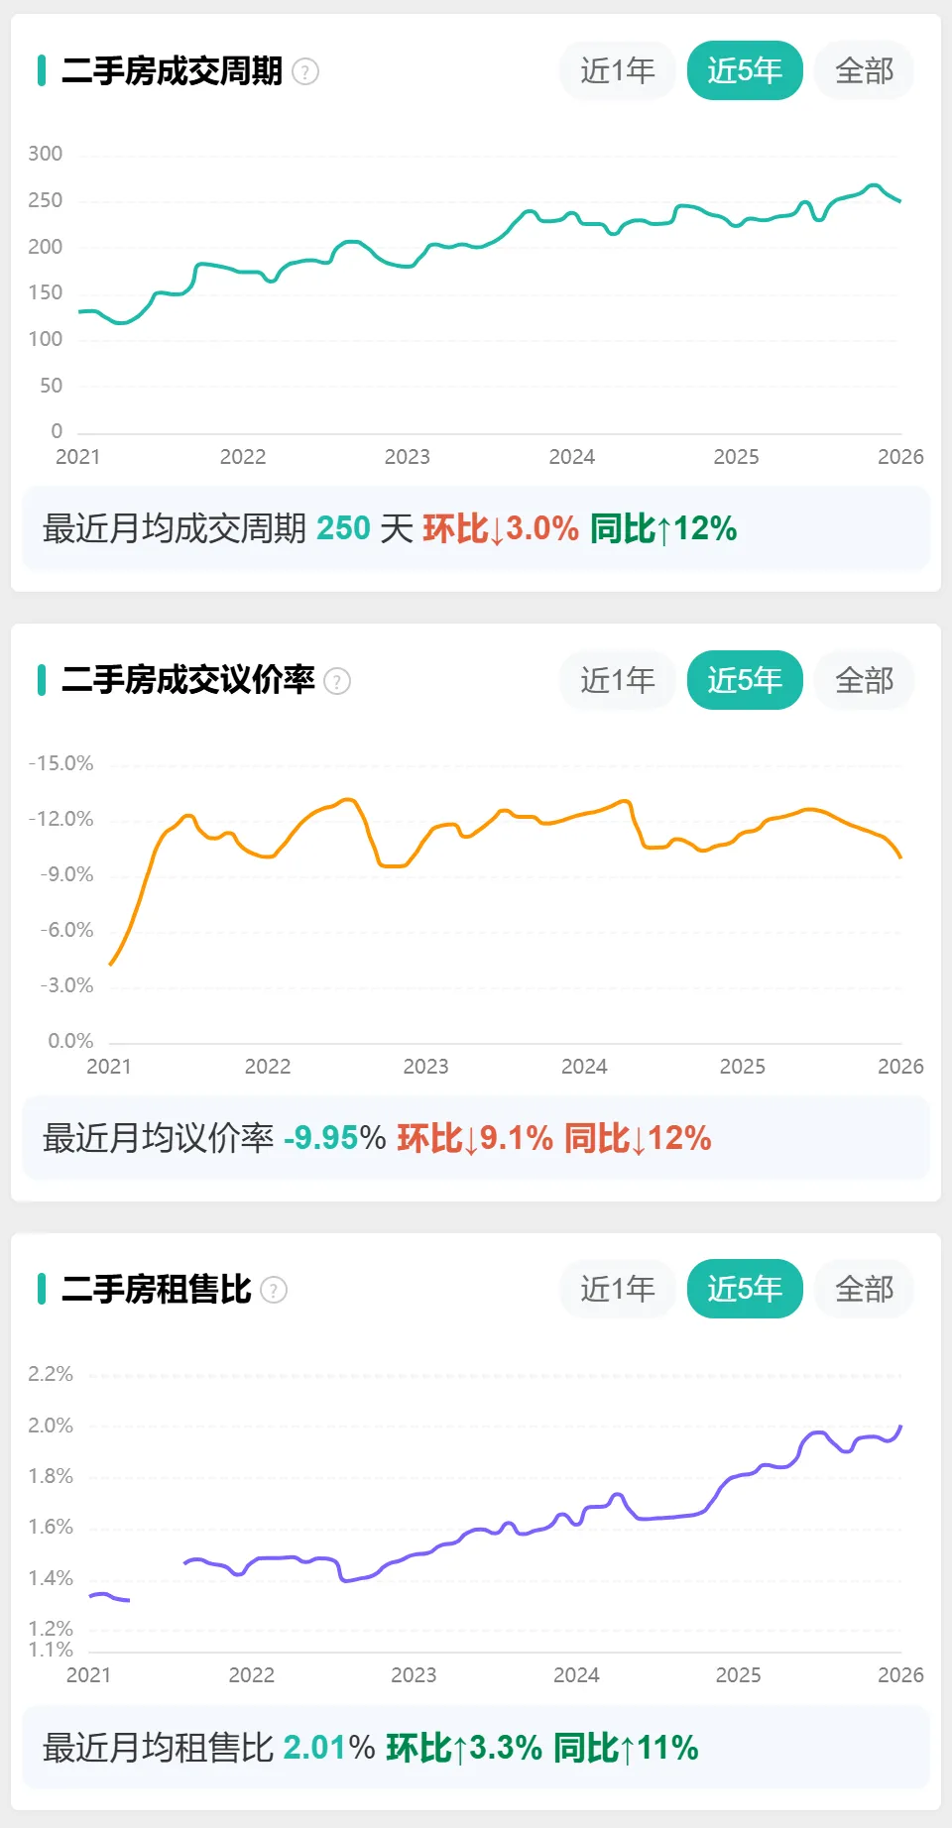Click the purple 租售比 line endpoint at 2026
The image size is (952, 1828).
[x=900, y=1427]
